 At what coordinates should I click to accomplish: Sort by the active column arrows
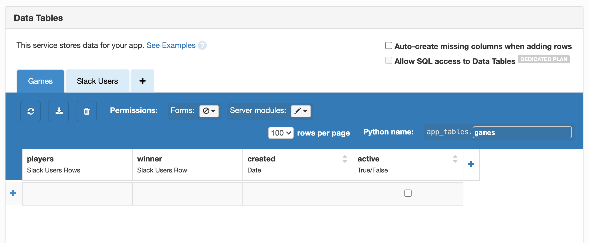pos(455,159)
